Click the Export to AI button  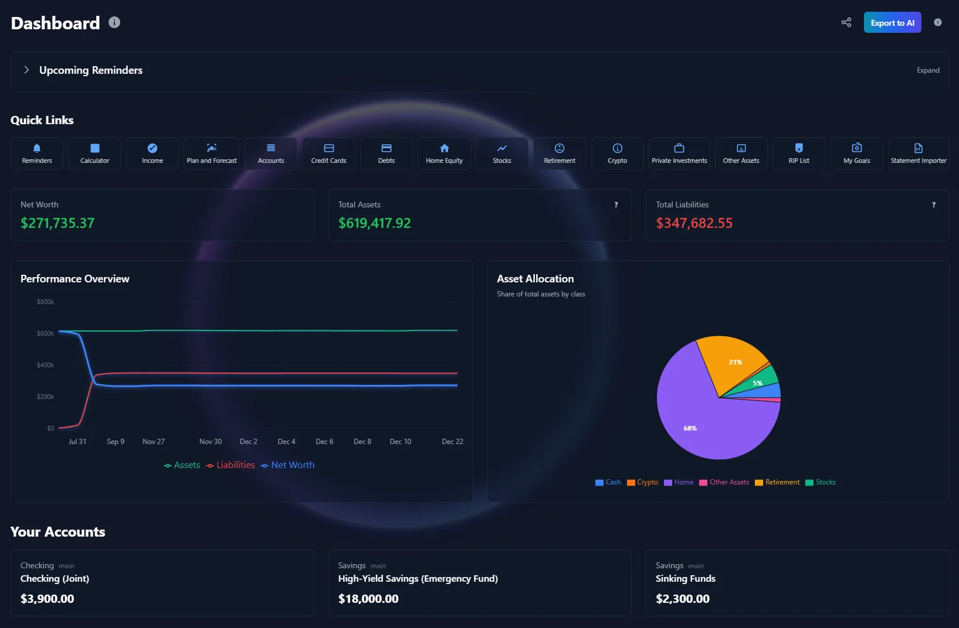892,22
